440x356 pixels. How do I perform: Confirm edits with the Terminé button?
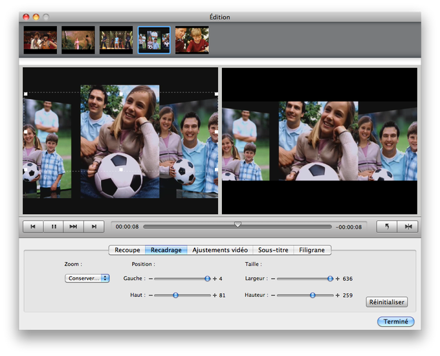(395, 322)
